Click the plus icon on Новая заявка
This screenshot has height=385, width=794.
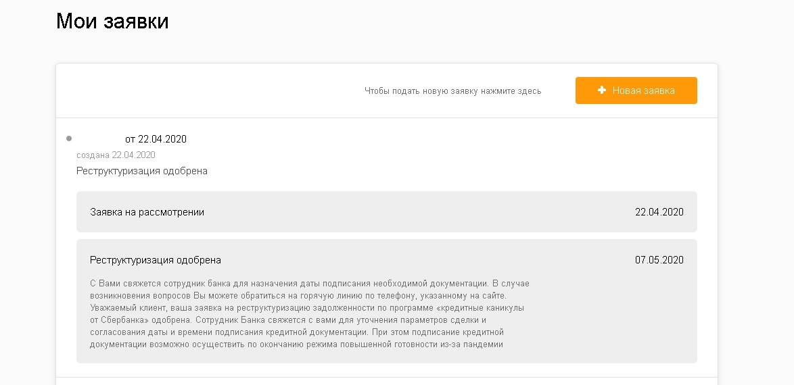(601, 90)
